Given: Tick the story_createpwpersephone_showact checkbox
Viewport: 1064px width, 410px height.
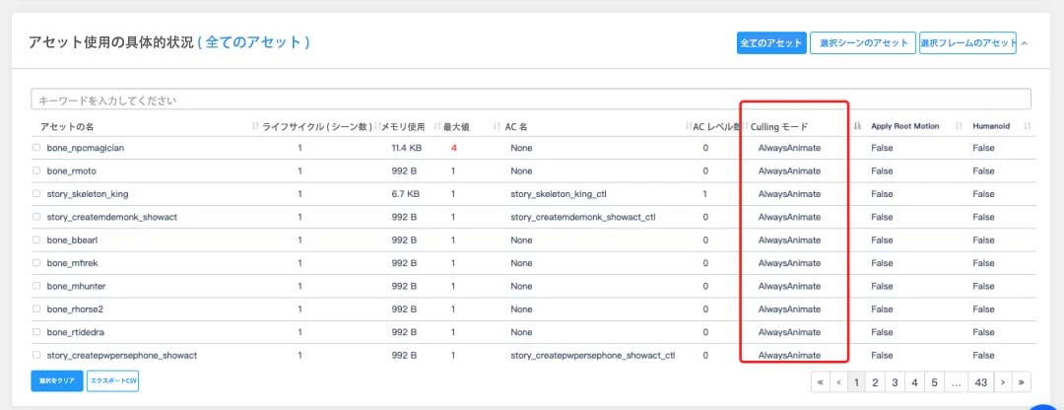Looking at the screenshot, I should point(36,356).
